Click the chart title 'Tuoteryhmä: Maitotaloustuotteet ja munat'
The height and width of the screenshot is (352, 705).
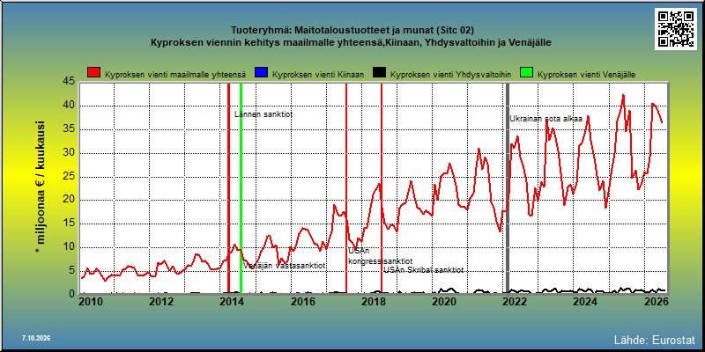pyautogui.click(x=332, y=31)
